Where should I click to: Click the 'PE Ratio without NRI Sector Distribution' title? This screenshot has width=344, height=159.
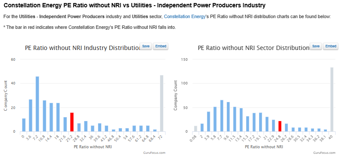[254, 48]
